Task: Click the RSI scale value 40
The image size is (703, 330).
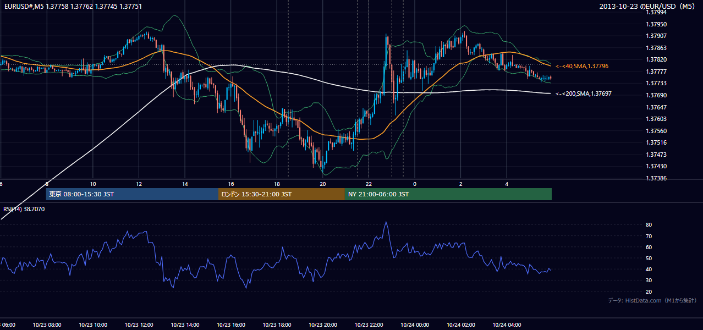Action: click(x=649, y=269)
